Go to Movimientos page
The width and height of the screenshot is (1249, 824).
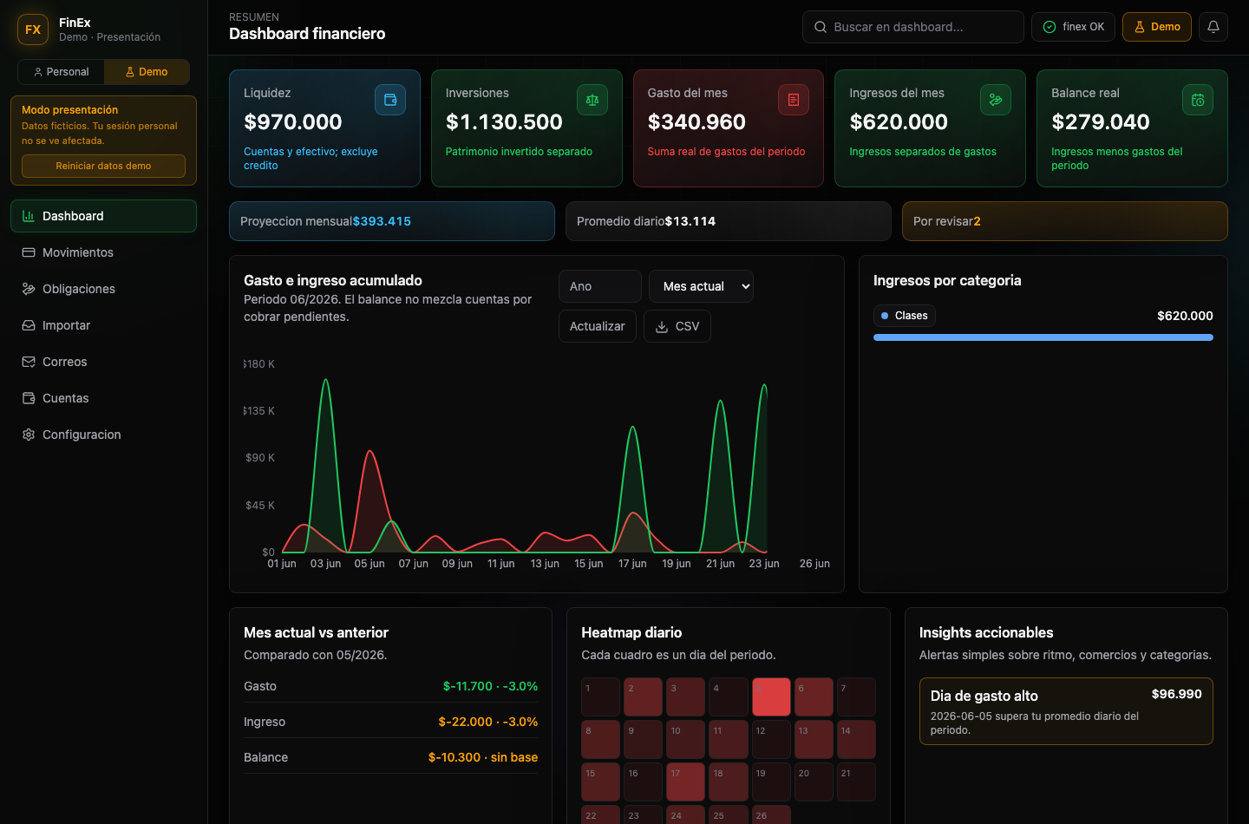coord(103,252)
